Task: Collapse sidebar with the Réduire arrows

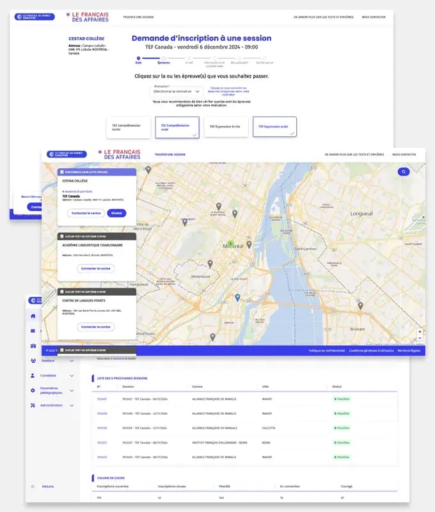Action: point(33,486)
